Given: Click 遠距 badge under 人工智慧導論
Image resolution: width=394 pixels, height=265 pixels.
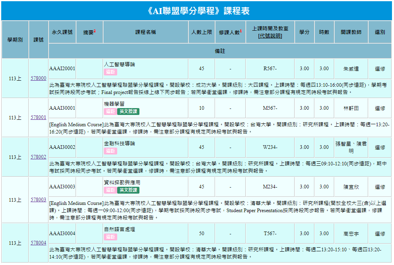Looking at the screenshot, I should coord(110,72).
